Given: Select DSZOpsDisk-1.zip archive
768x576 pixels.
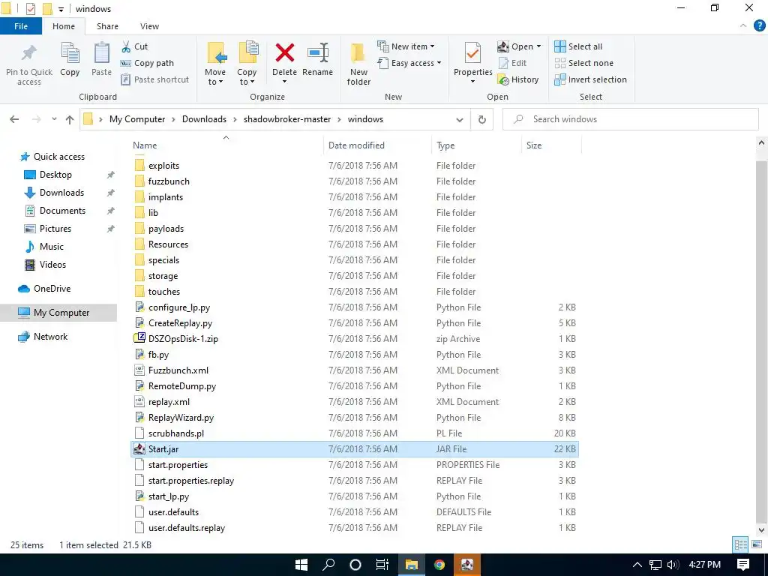Looking at the screenshot, I should 183,339.
